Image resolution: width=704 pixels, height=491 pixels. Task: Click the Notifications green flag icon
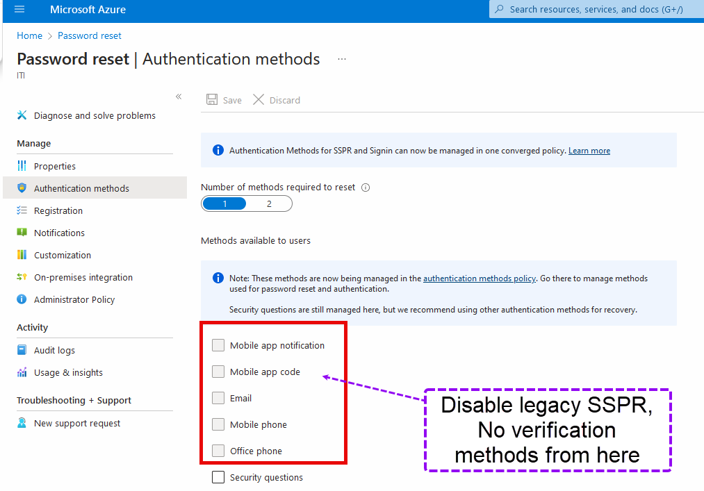point(22,233)
